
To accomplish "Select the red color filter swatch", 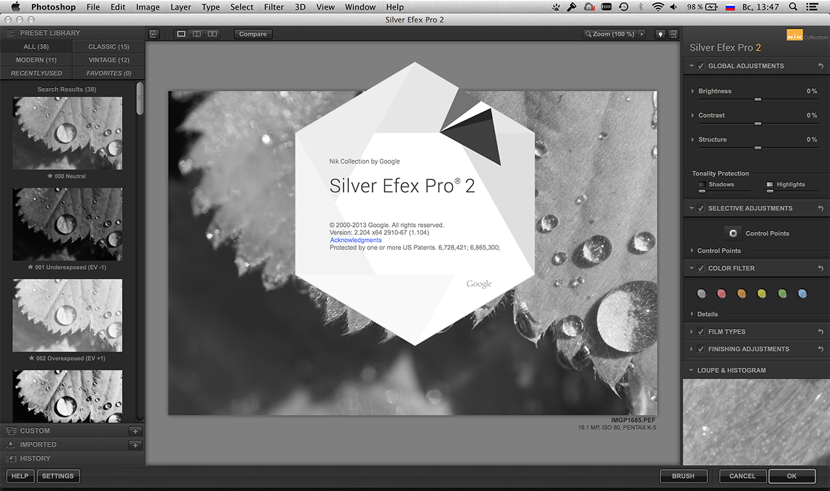I will coord(722,294).
